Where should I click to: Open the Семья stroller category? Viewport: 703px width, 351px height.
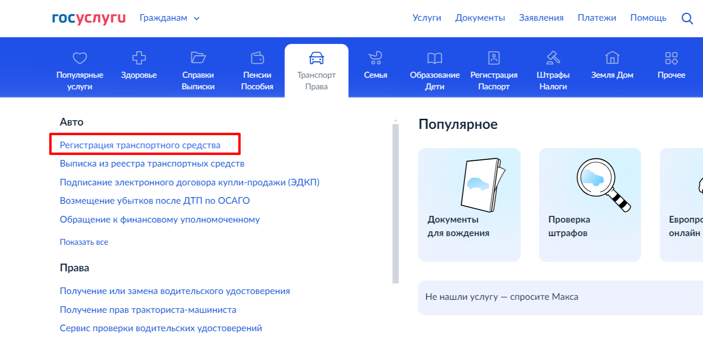pos(375,65)
